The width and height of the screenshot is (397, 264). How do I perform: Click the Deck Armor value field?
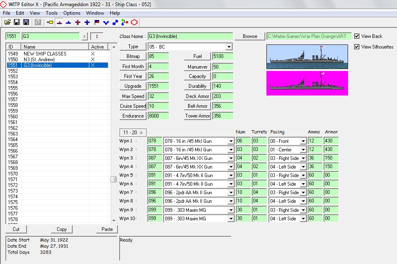222,96
